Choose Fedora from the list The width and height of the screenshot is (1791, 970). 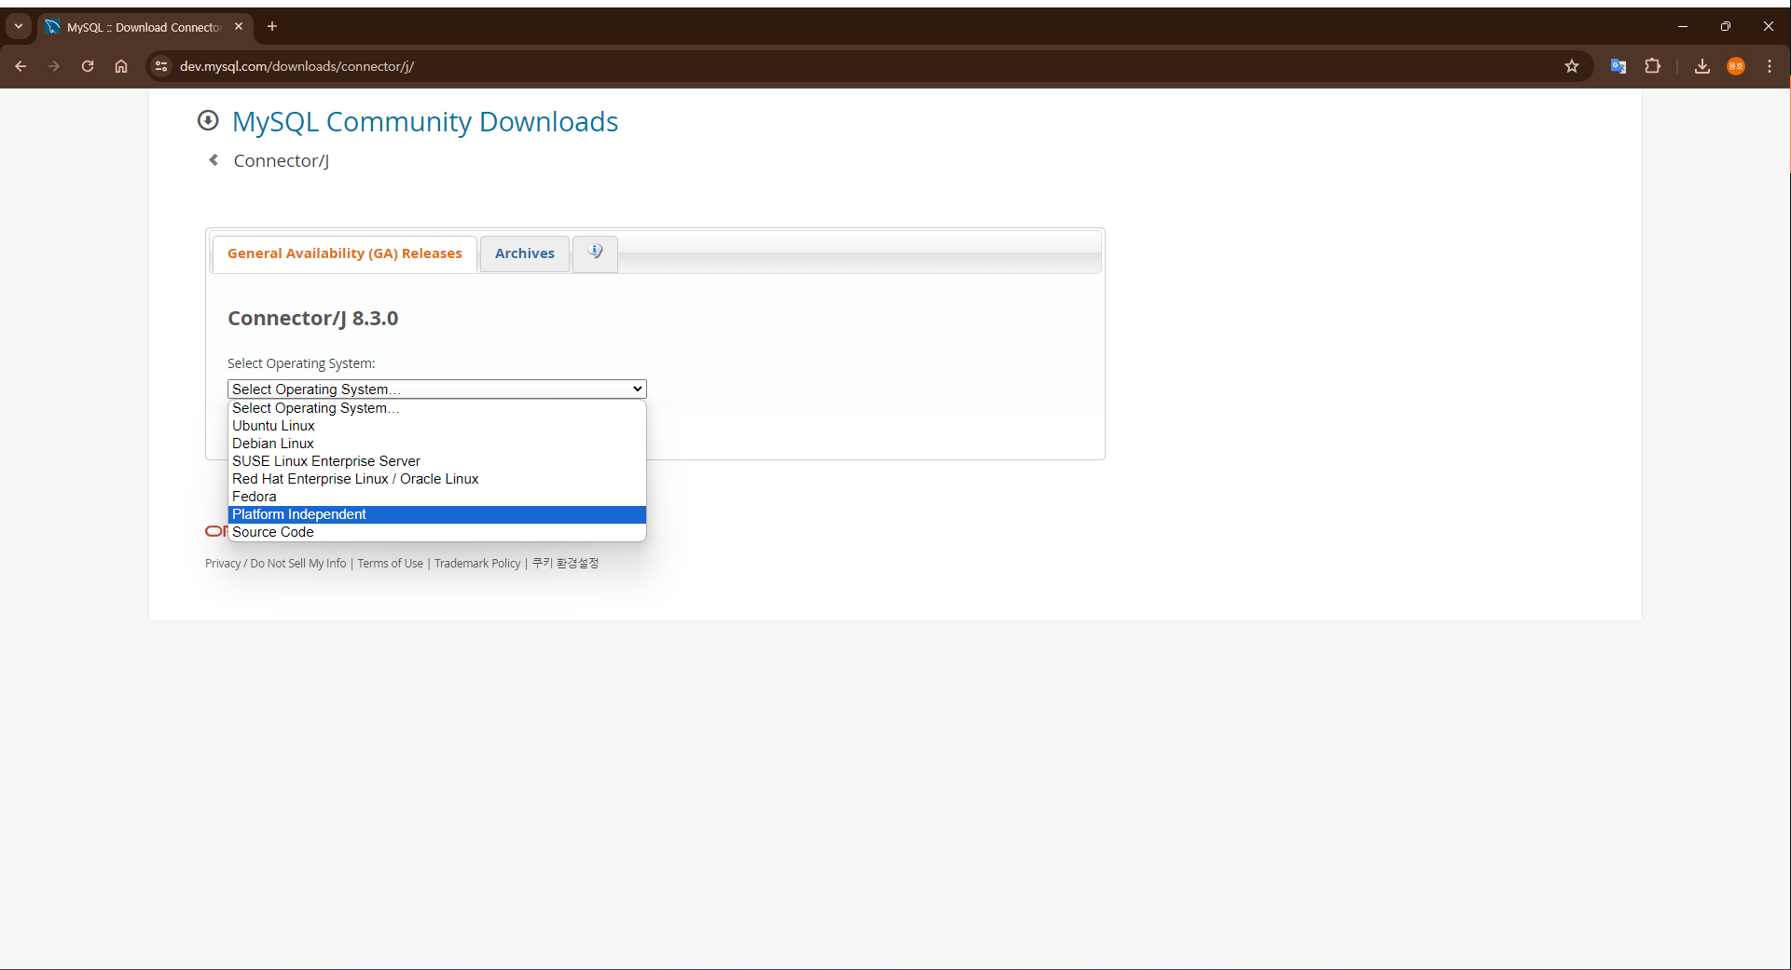[437, 497]
